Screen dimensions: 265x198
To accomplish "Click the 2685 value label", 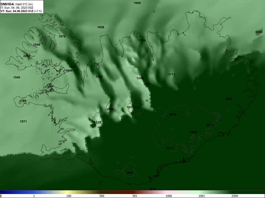I will 110,109.
